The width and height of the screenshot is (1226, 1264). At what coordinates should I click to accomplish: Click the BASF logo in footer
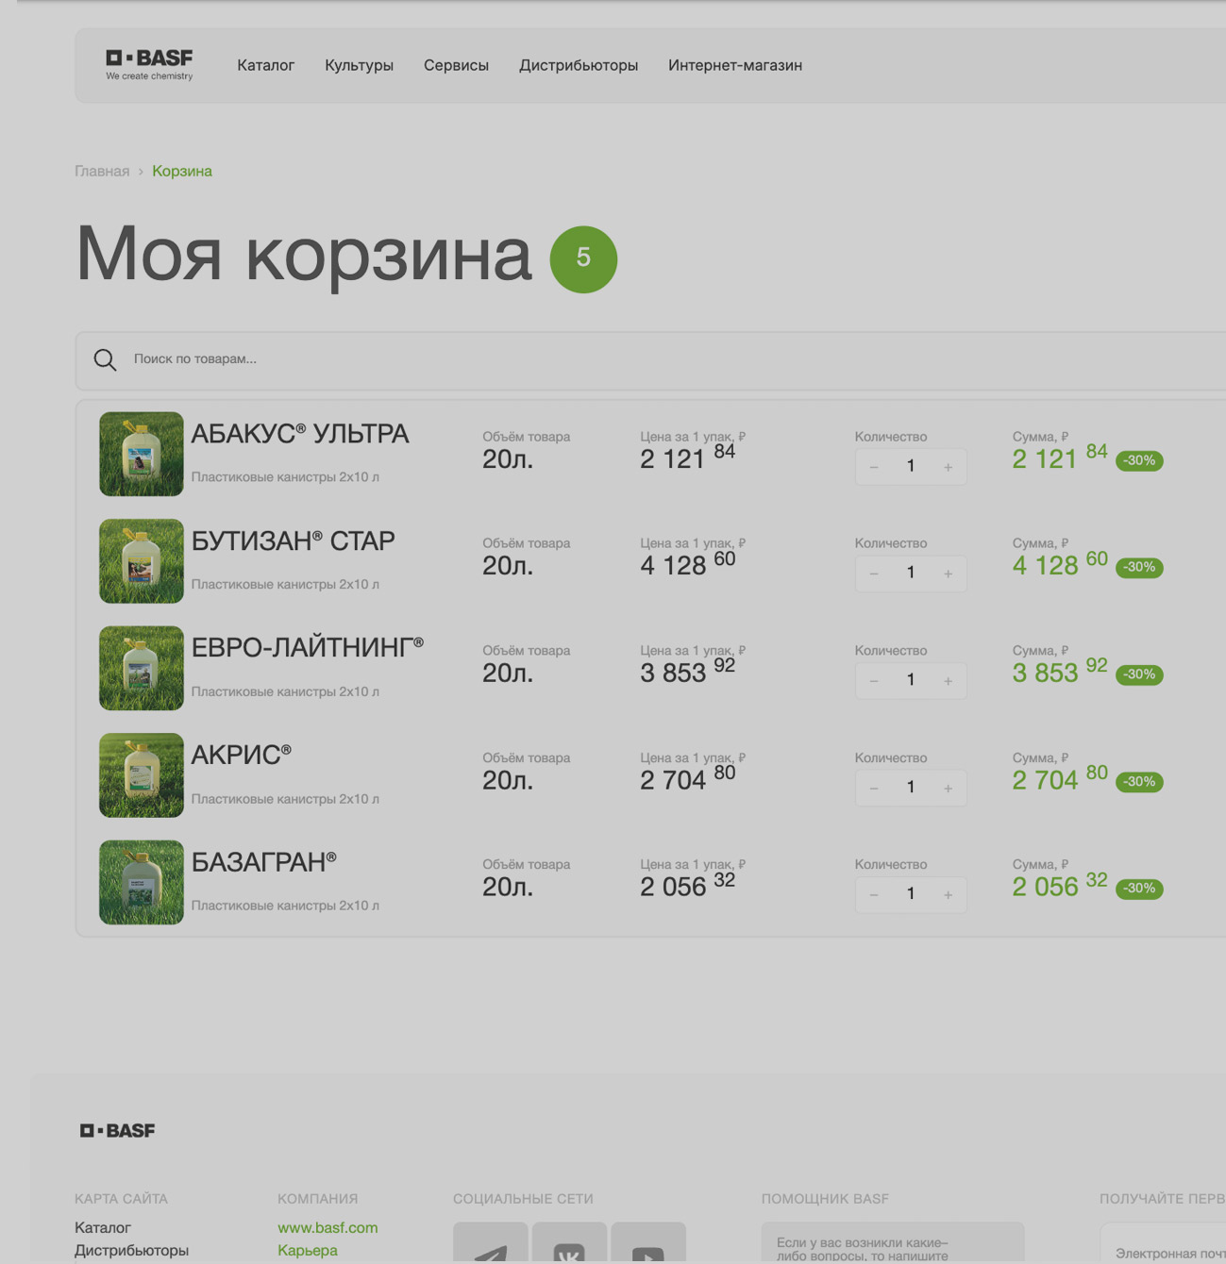118,1130
